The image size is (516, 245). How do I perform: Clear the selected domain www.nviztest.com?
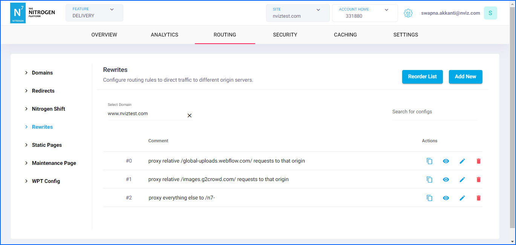(190, 116)
